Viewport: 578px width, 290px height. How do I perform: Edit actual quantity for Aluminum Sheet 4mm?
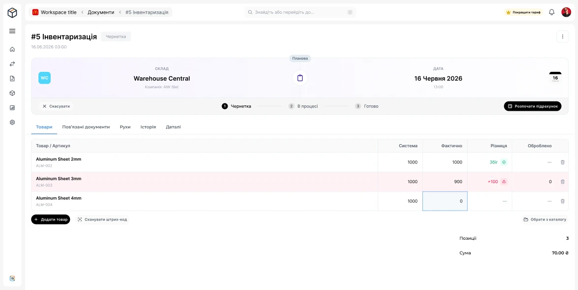pyautogui.click(x=445, y=201)
